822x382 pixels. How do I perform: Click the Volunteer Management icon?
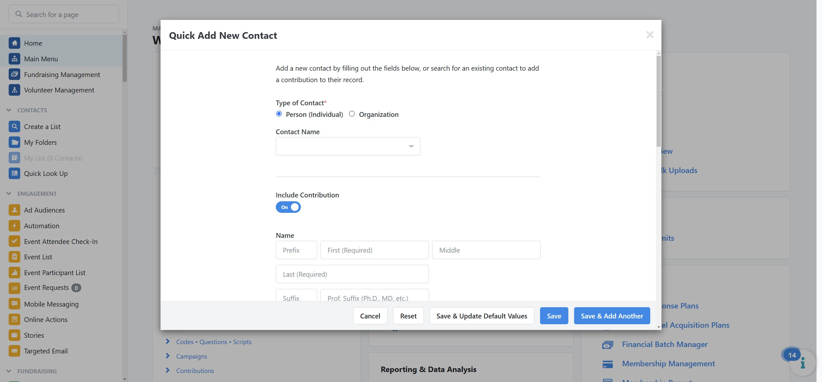point(14,90)
